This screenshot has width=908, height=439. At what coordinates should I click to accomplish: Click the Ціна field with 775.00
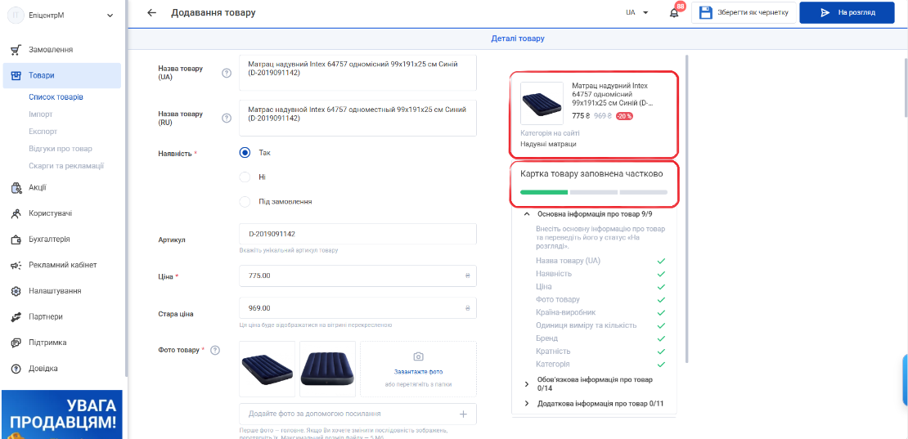357,275
